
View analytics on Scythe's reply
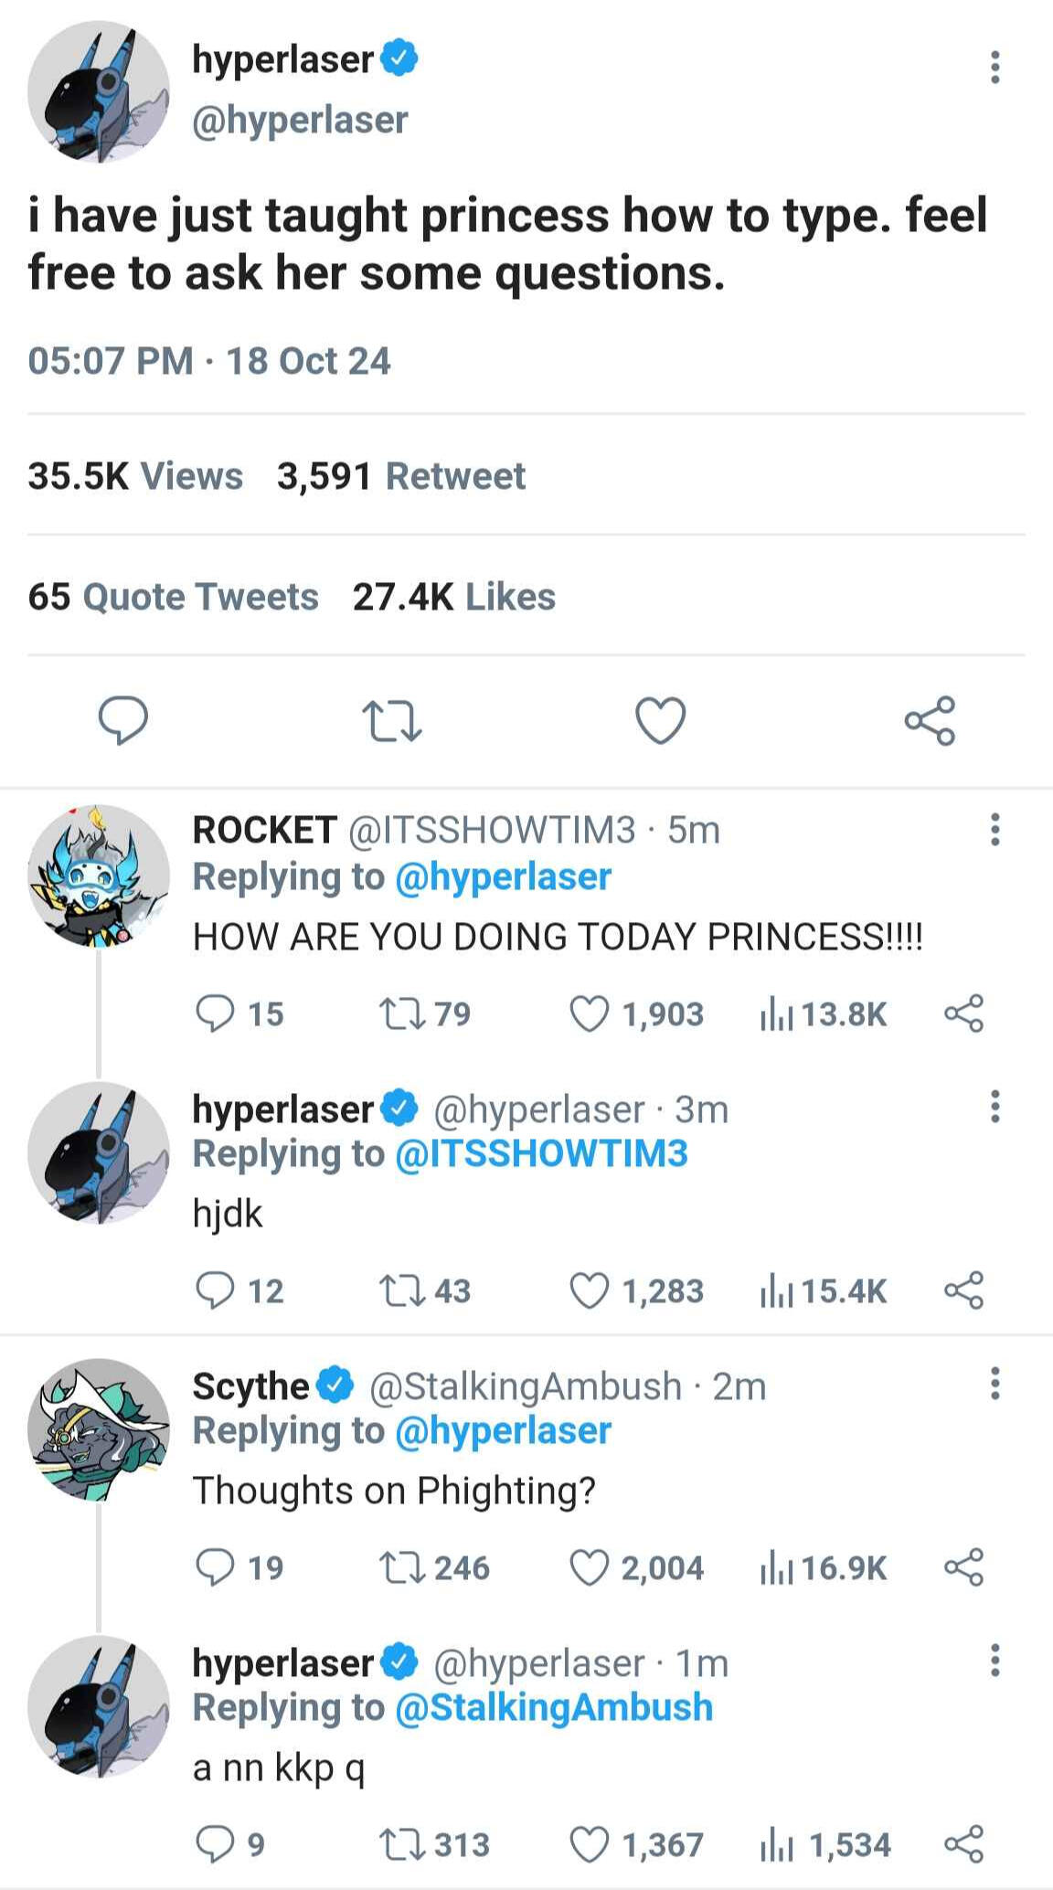point(776,1567)
